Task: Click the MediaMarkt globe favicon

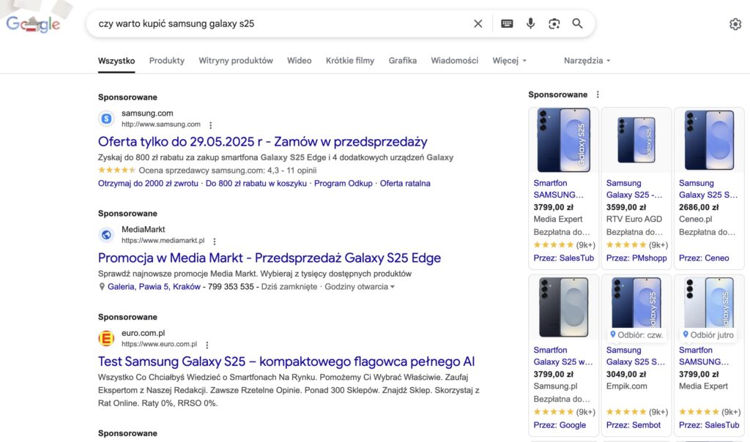Action: tap(106, 235)
